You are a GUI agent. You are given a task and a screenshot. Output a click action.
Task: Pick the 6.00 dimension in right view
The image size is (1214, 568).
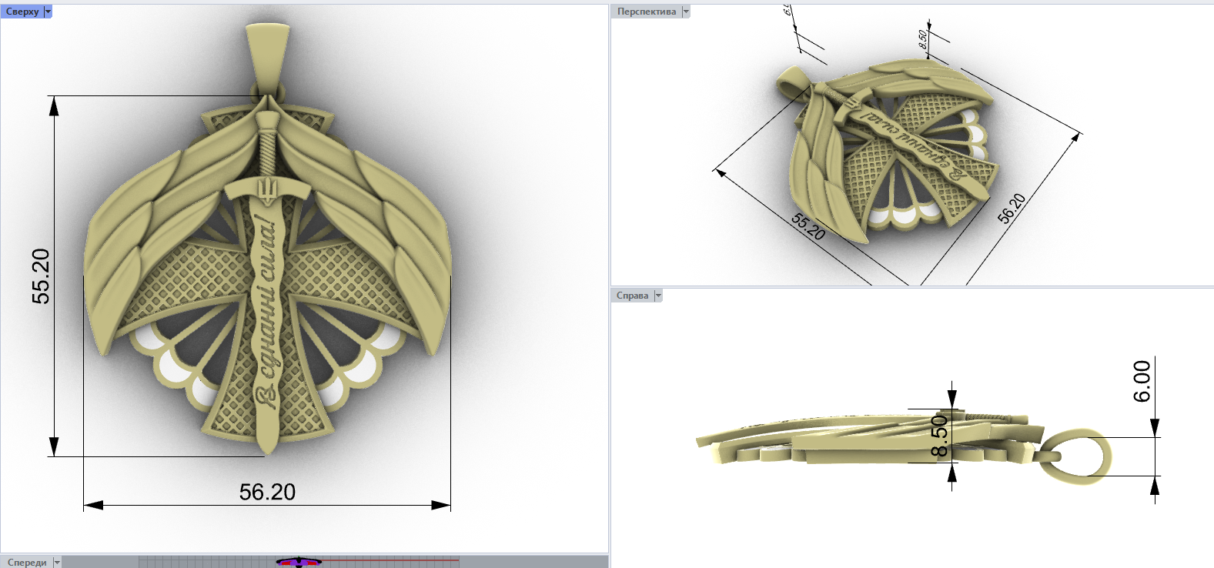click(1142, 381)
